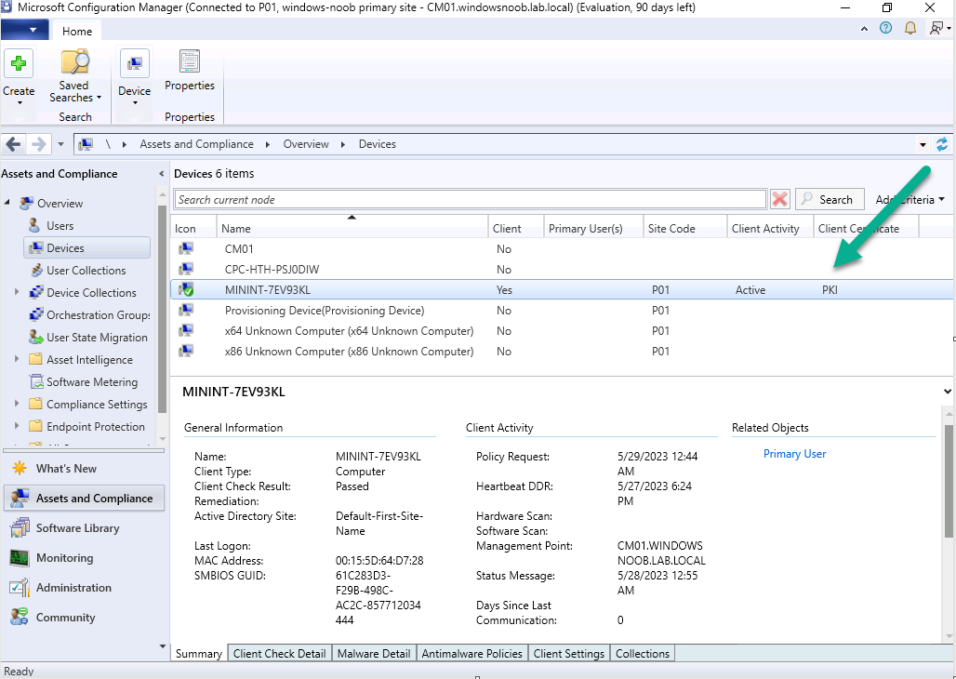
Task: Open the navigation history dropdown arrow
Action: 60,144
